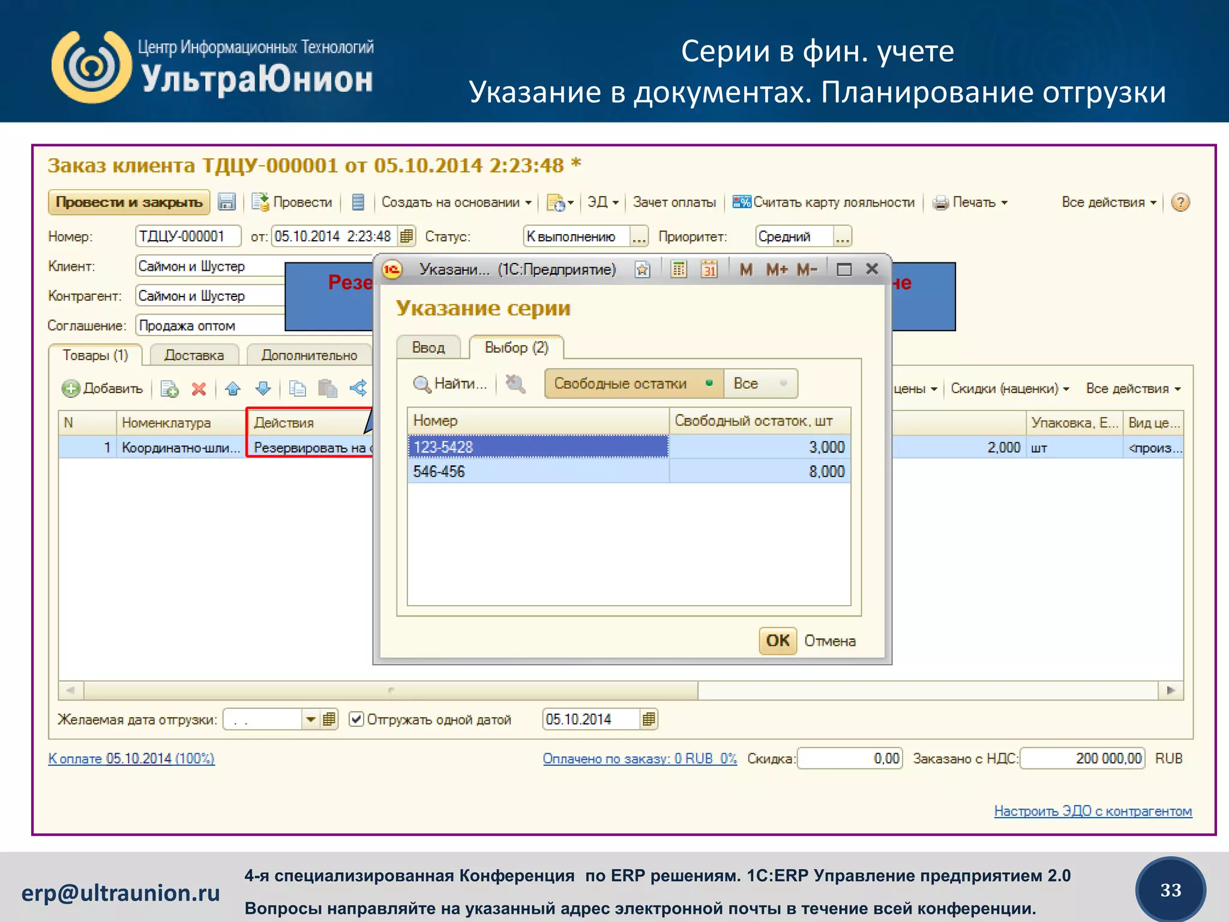The height and width of the screenshot is (922, 1229).
Task: Open Оплачено по заказу link
Action: click(x=640, y=759)
